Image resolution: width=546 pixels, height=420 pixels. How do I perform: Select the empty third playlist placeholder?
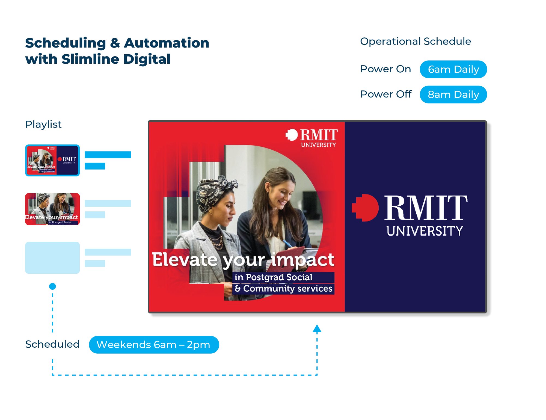tap(52, 258)
